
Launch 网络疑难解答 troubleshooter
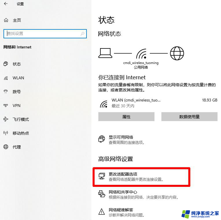tap(121, 210)
